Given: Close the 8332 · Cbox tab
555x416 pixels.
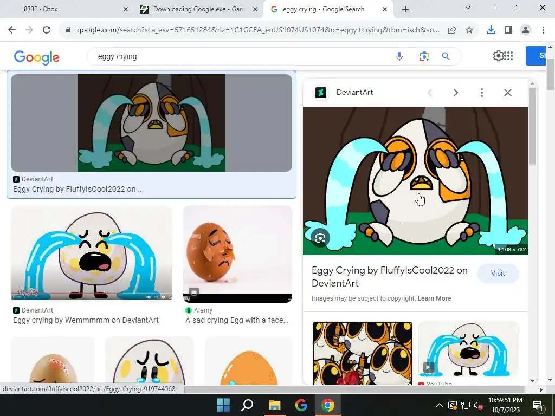Looking at the screenshot, I should [x=125, y=9].
